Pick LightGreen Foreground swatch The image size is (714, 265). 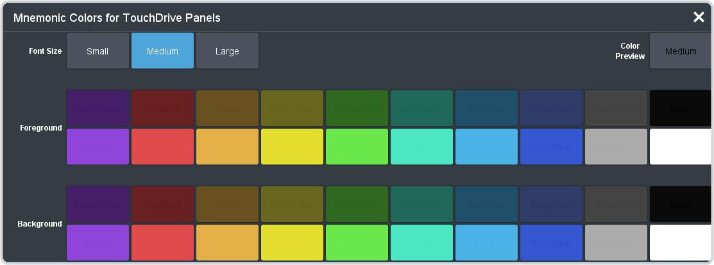point(357,147)
